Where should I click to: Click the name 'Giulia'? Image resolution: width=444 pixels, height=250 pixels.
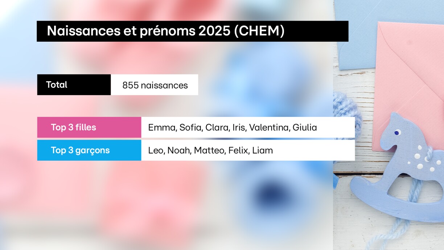(x=305, y=128)
